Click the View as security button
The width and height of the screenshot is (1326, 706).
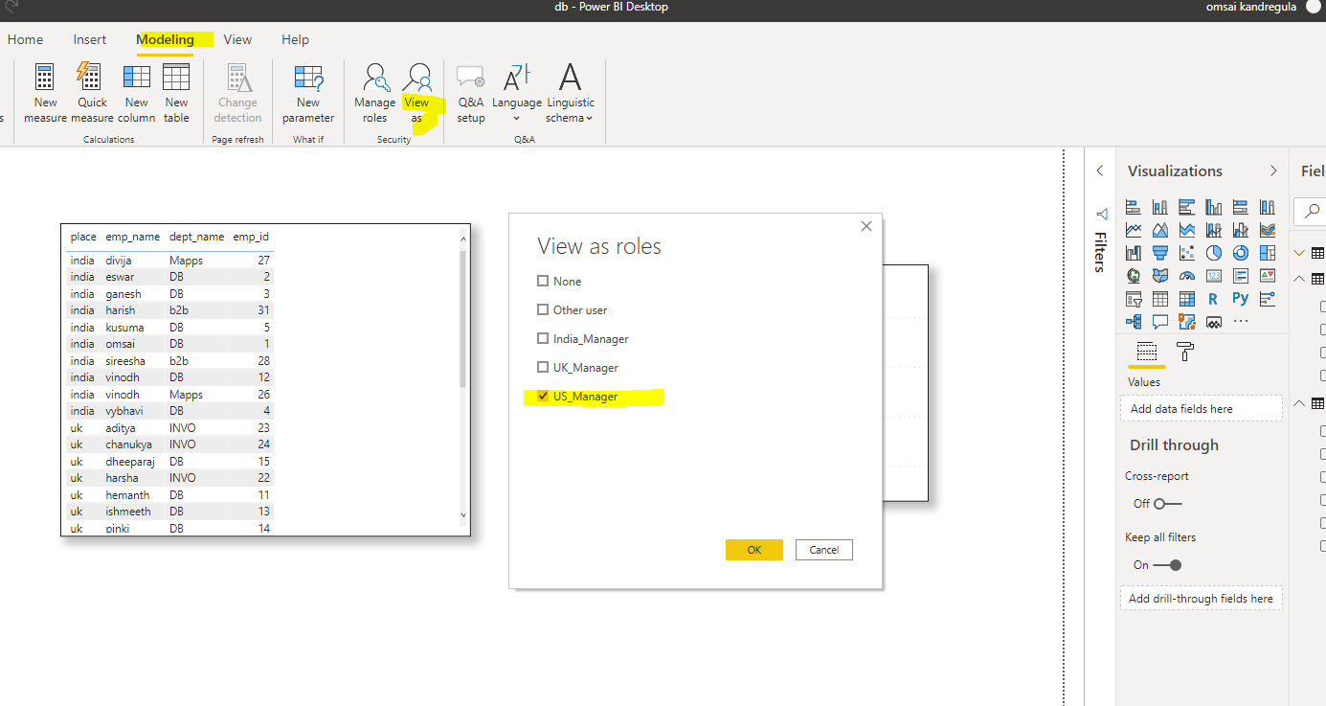tap(417, 93)
